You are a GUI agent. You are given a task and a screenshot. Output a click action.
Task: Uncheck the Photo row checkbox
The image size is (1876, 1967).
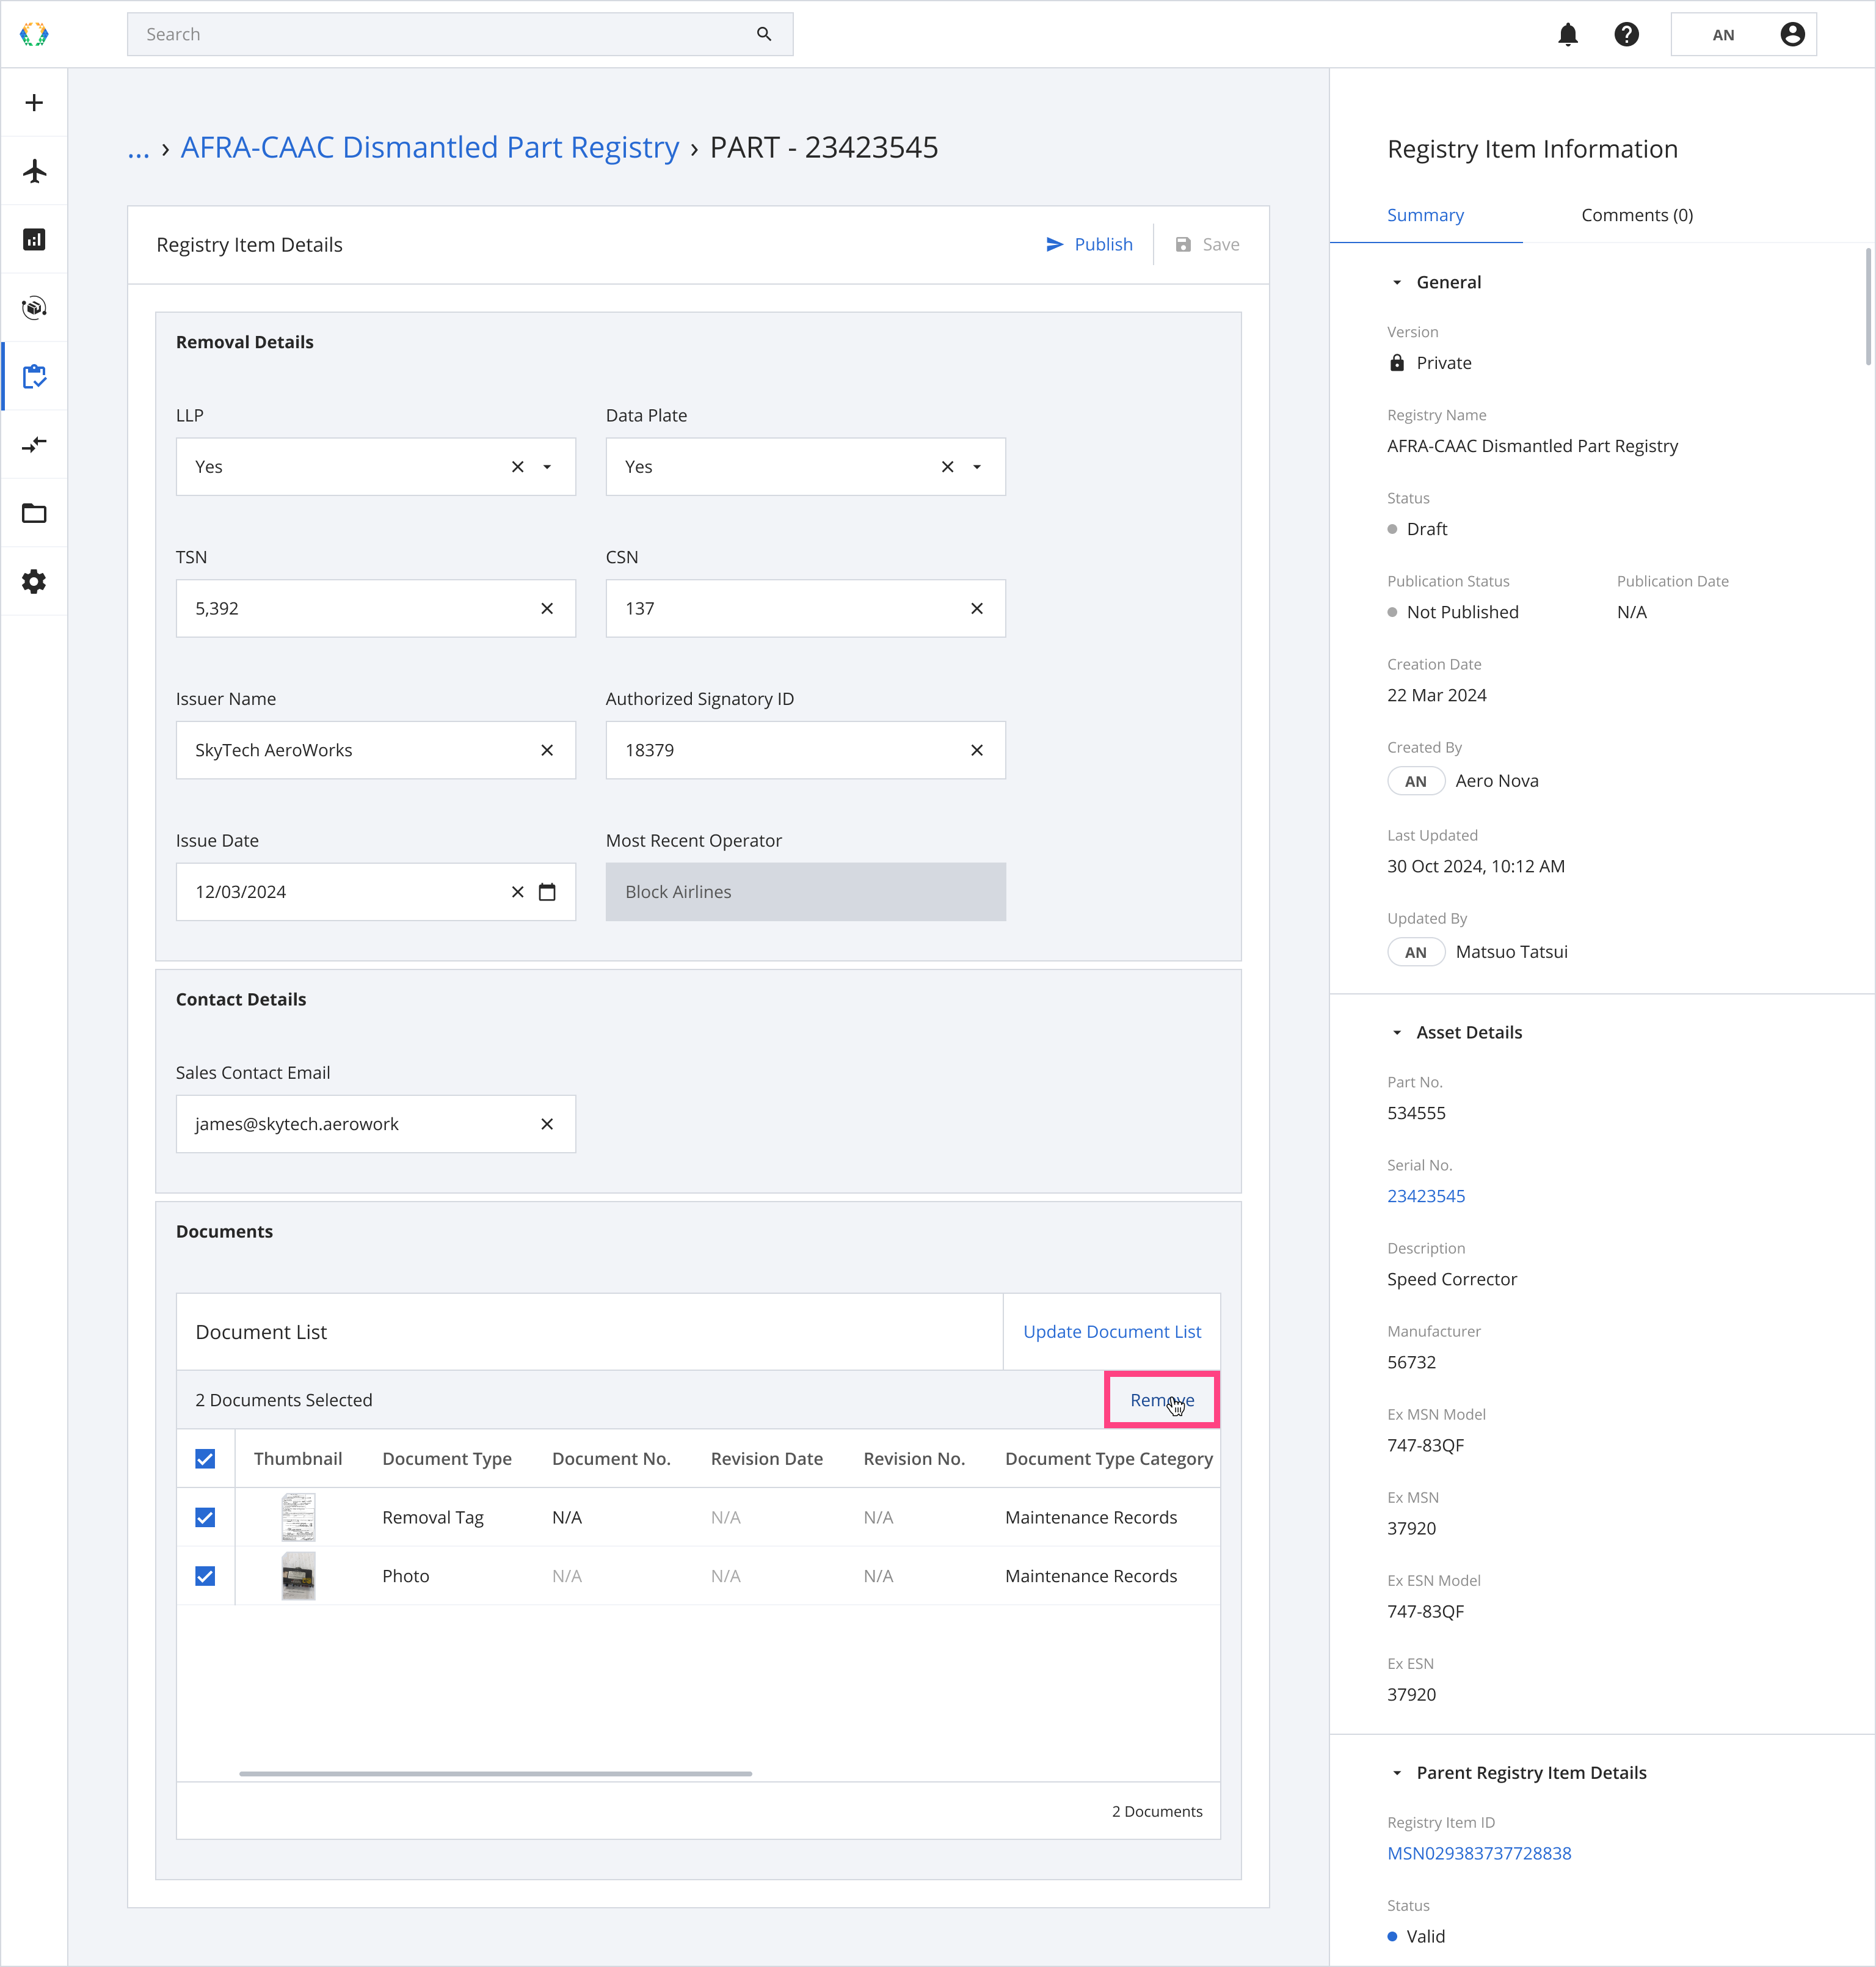pos(205,1576)
